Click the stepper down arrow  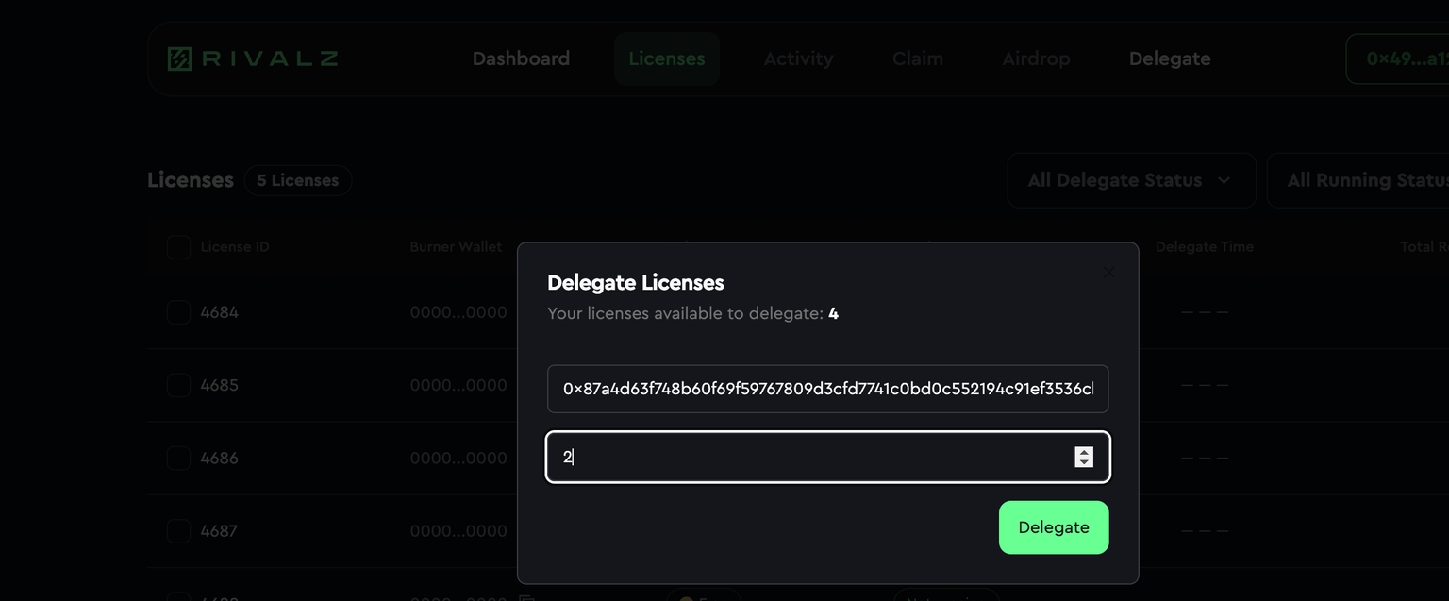point(1084,462)
